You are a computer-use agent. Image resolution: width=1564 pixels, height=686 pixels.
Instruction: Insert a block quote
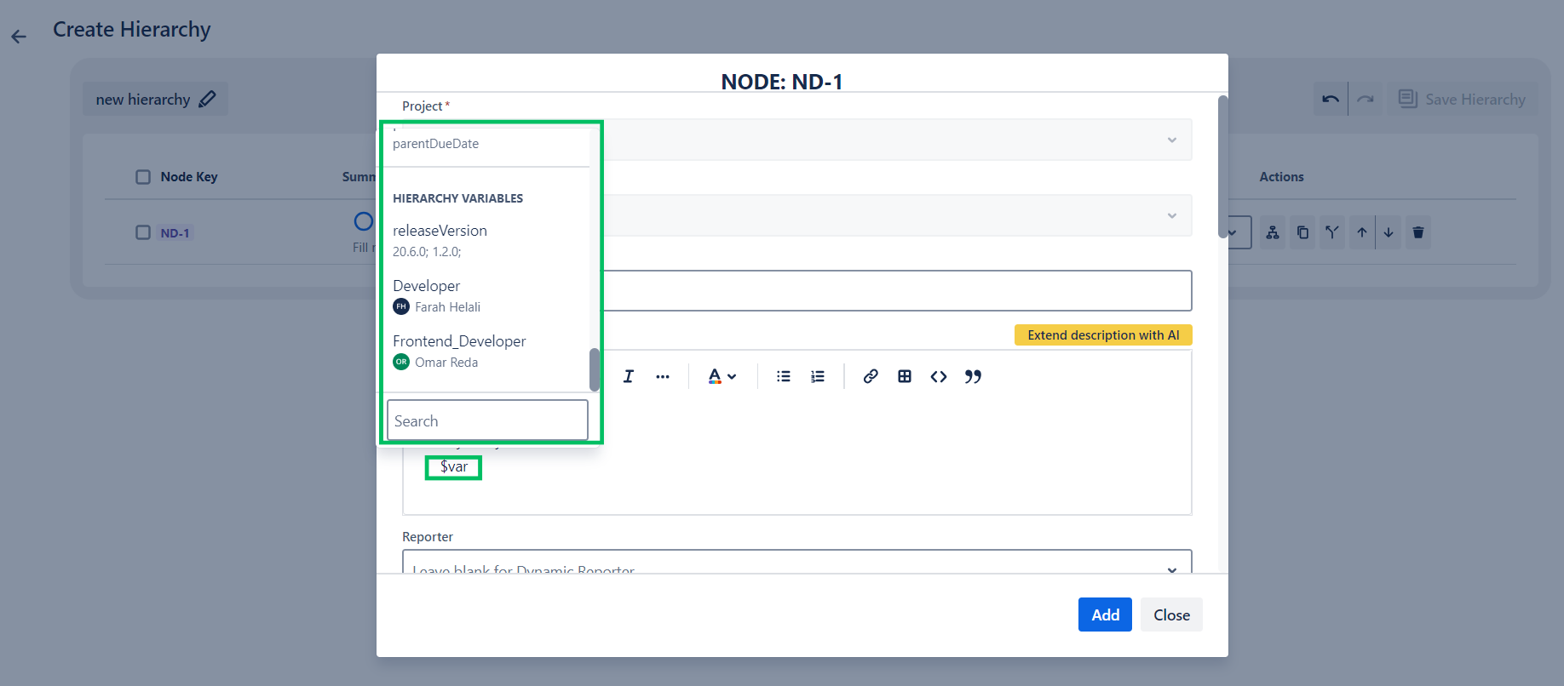[973, 376]
